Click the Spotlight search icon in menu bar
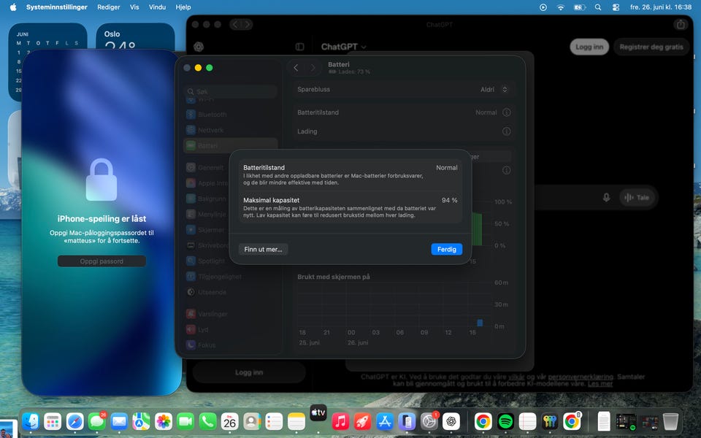This screenshot has height=438, width=701. (x=598, y=7)
